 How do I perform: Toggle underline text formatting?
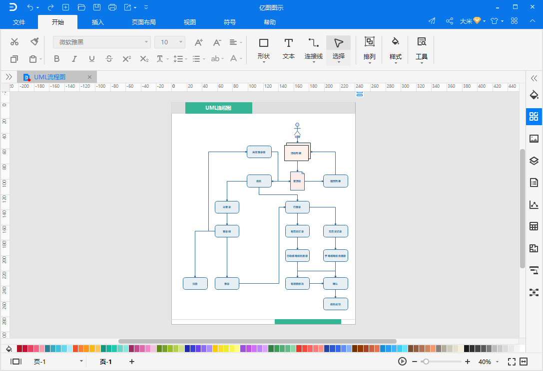click(x=91, y=59)
